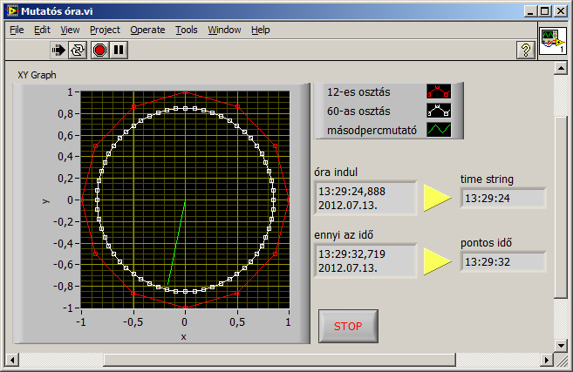Minimize the Mutatós óra.vi window

coord(530,11)
